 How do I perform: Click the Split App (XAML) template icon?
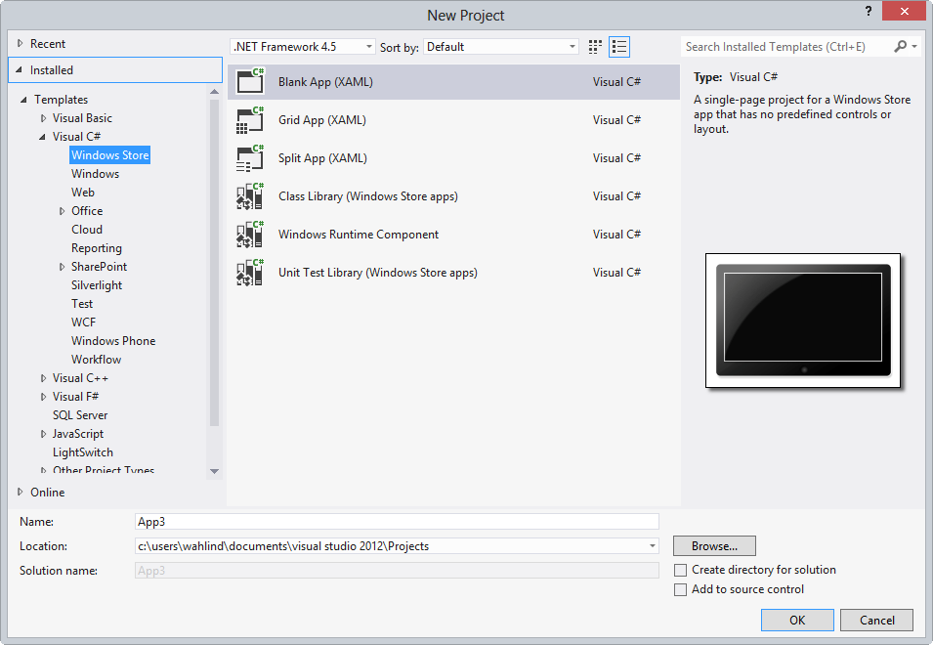(250, 157)
